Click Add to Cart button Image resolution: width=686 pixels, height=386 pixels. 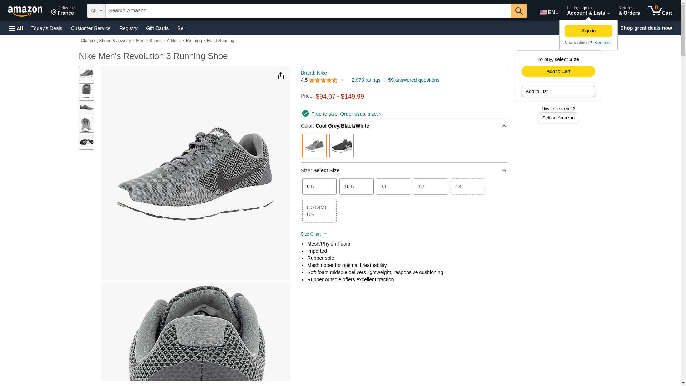[x=558, y=71]
